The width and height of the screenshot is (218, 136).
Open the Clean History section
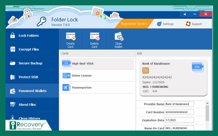29,118
